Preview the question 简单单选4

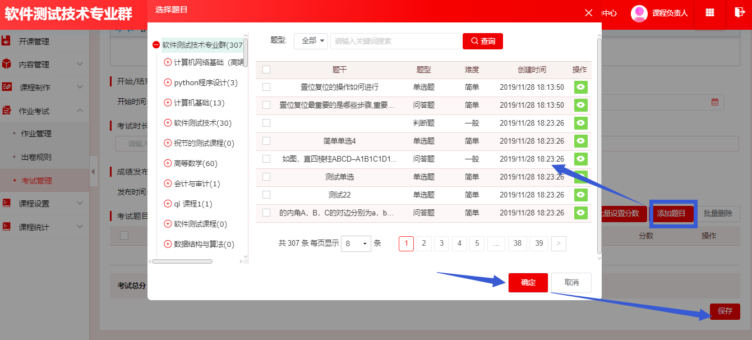tap(580, 141)
